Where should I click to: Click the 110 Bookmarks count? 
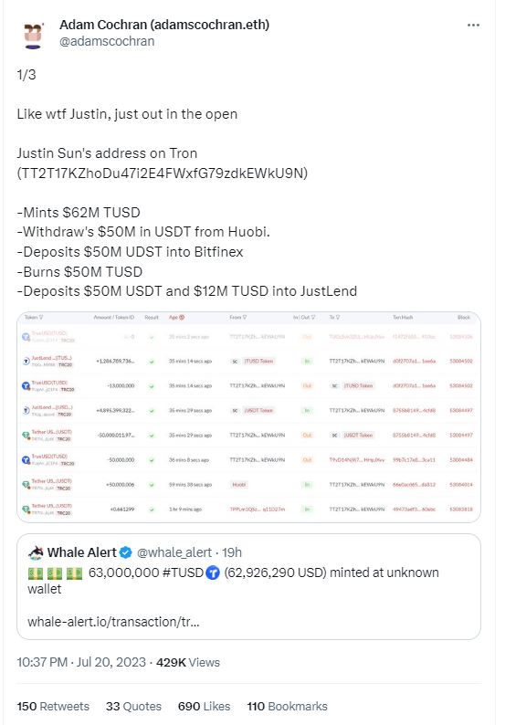click(287, 706)
